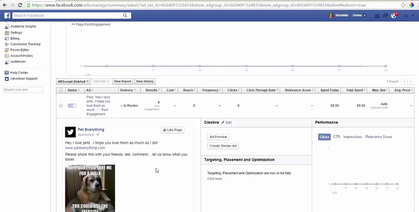Click the Advertiser Support sidebar icon
Screen dimensions: 419x212
point(7,79)
